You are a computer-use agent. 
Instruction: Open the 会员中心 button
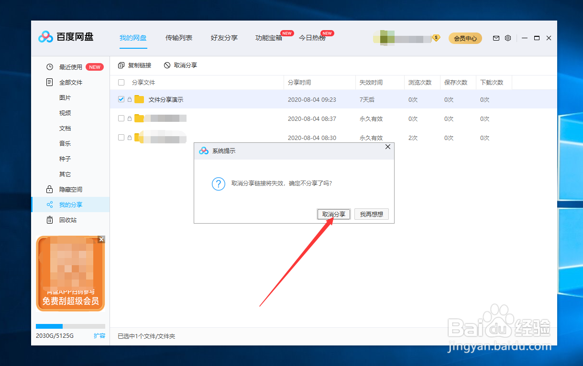point(465,38)
